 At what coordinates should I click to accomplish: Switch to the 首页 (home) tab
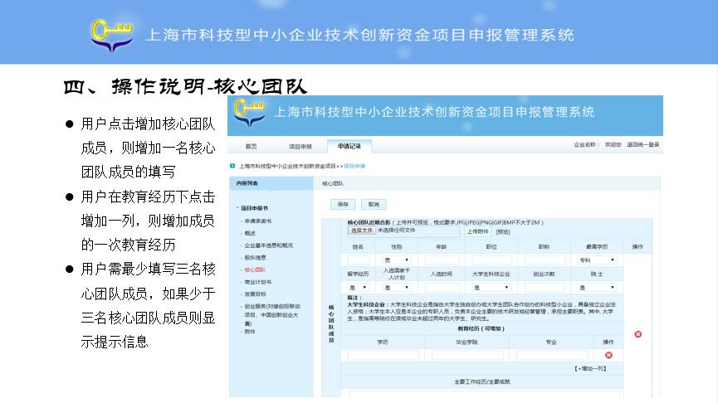coord(251,147)
